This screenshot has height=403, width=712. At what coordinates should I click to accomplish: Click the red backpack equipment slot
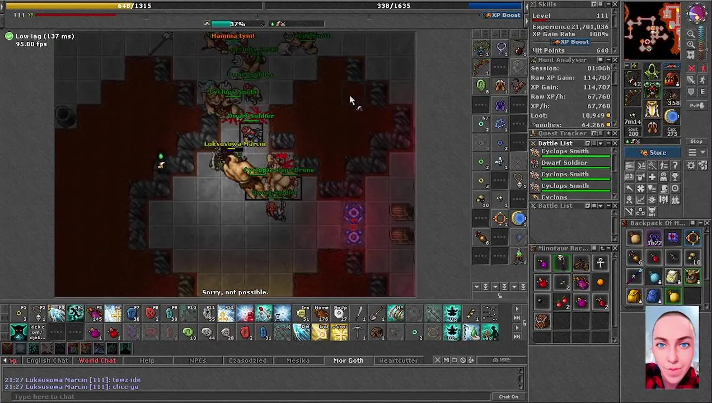pyautogui.click(x=672, y=78)
